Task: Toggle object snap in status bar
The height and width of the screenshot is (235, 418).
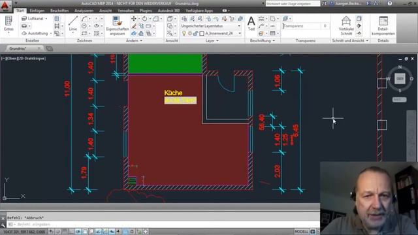Action: 85,232
